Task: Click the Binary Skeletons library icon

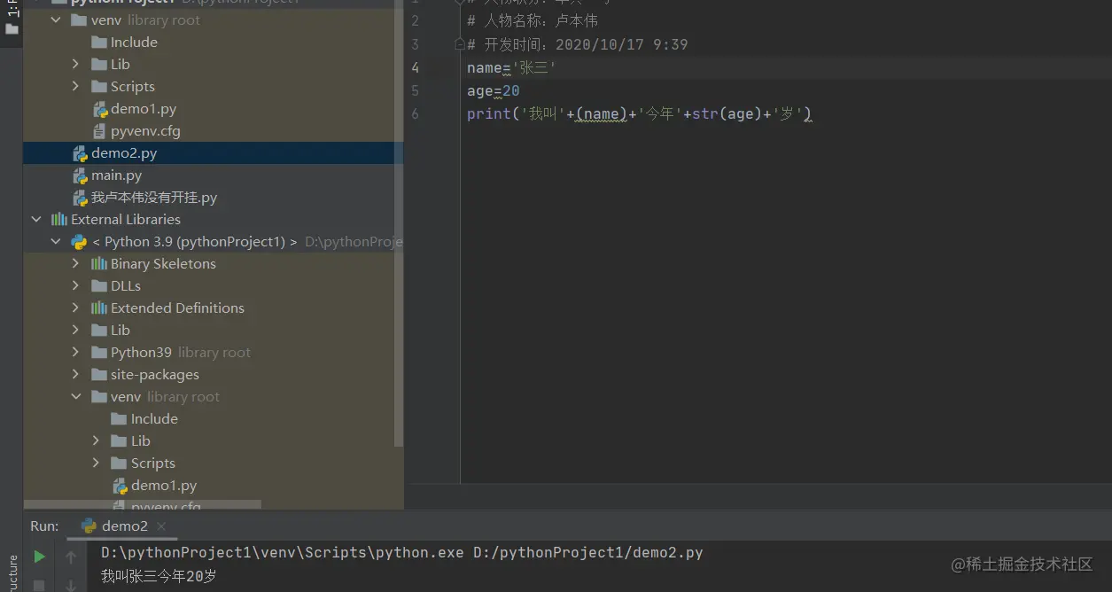Action: (99, 263)
